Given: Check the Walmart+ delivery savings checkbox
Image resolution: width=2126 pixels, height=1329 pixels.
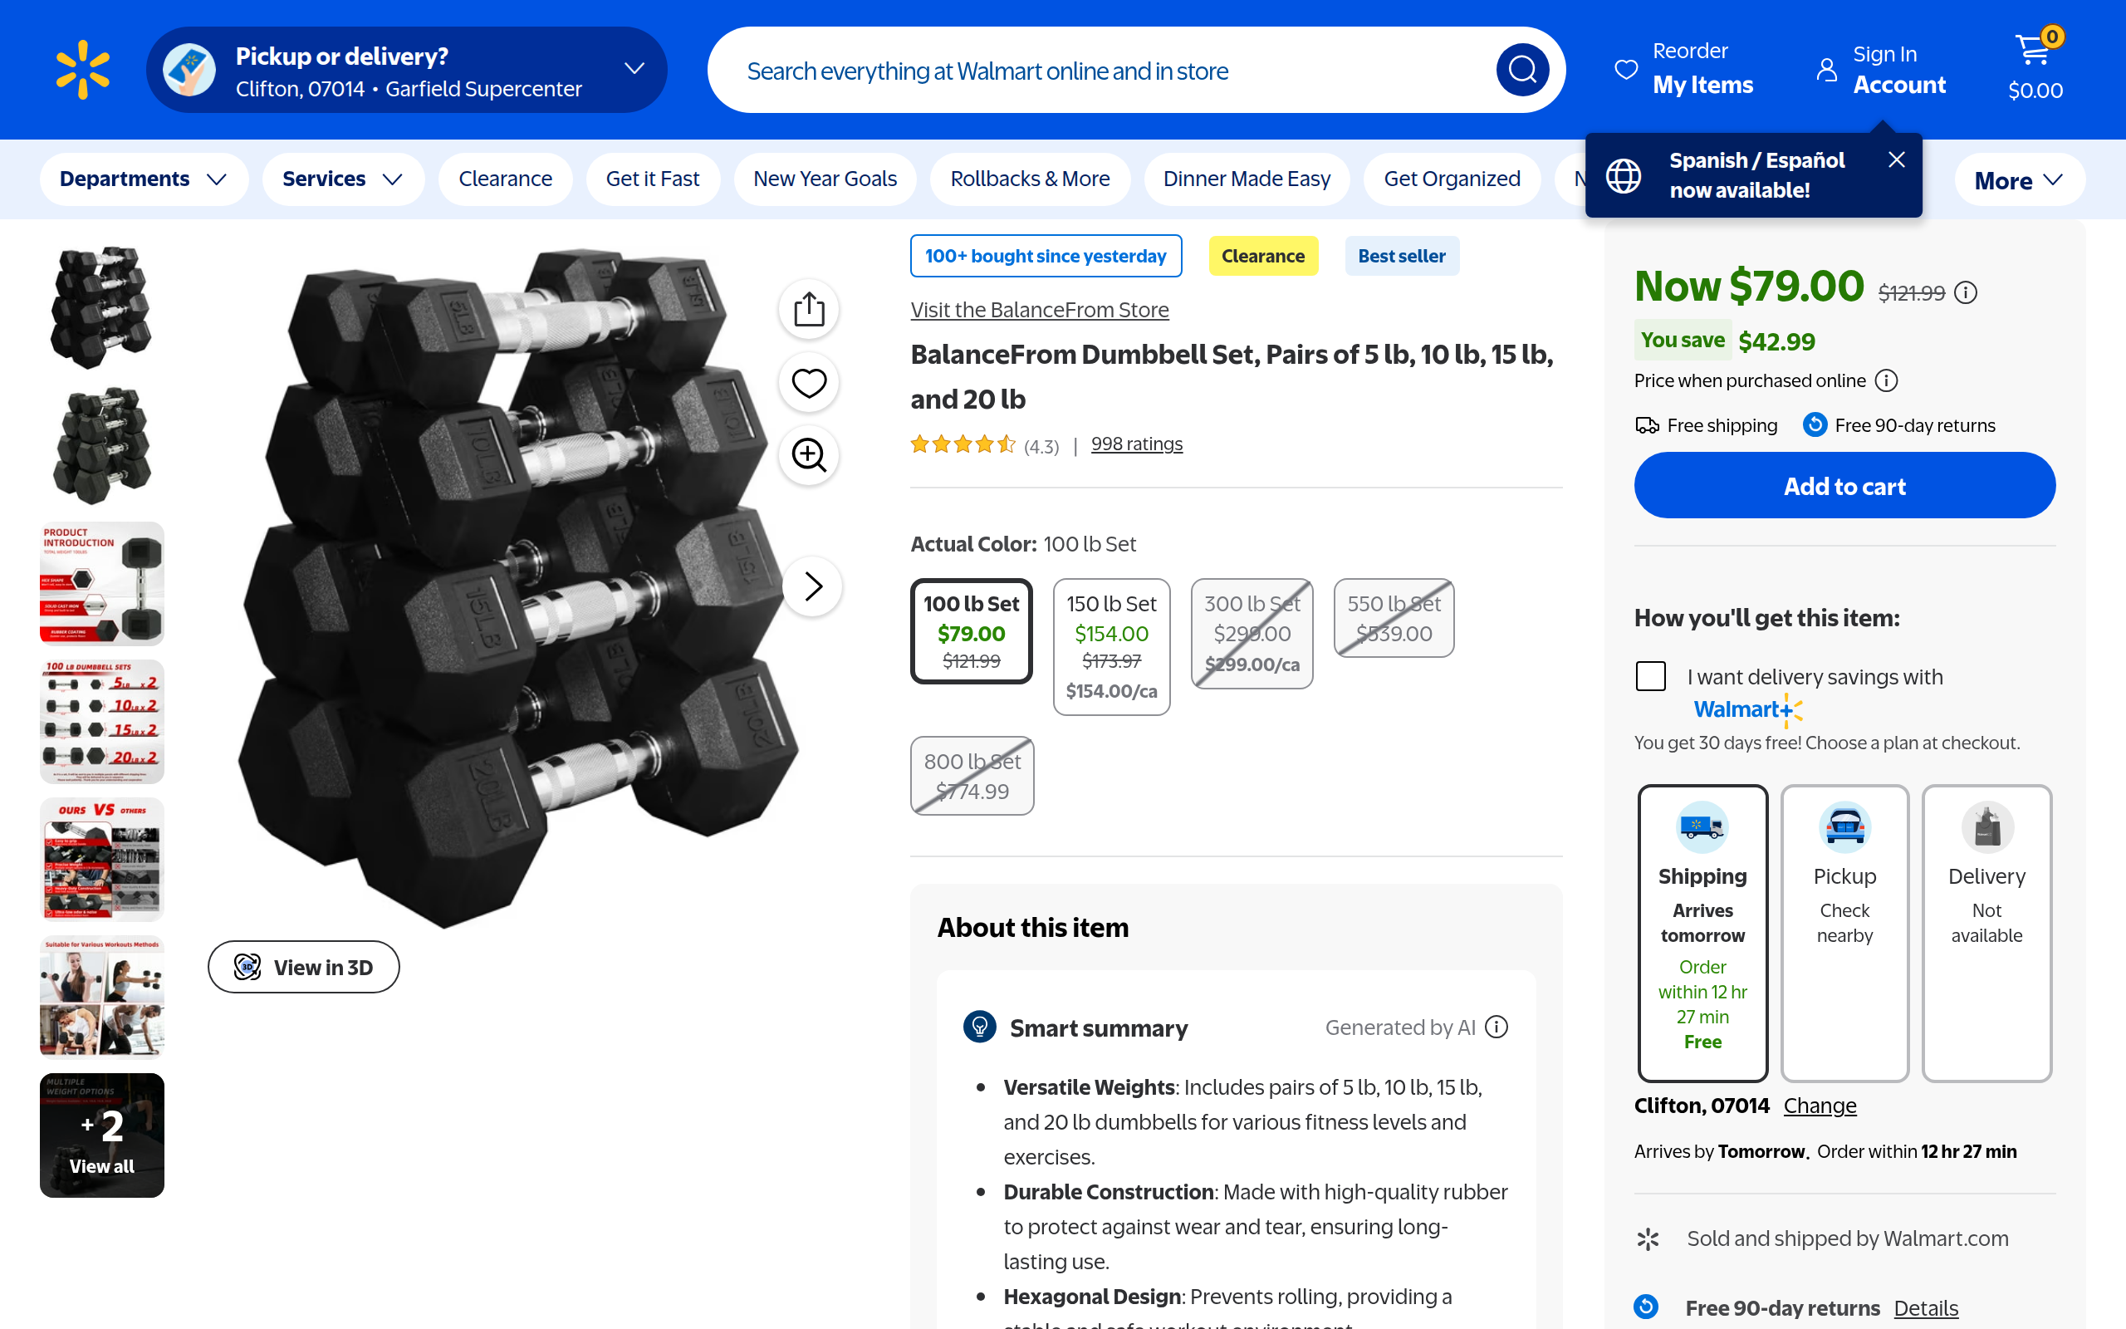Looking at the screenshot, I should (1651, 676).
